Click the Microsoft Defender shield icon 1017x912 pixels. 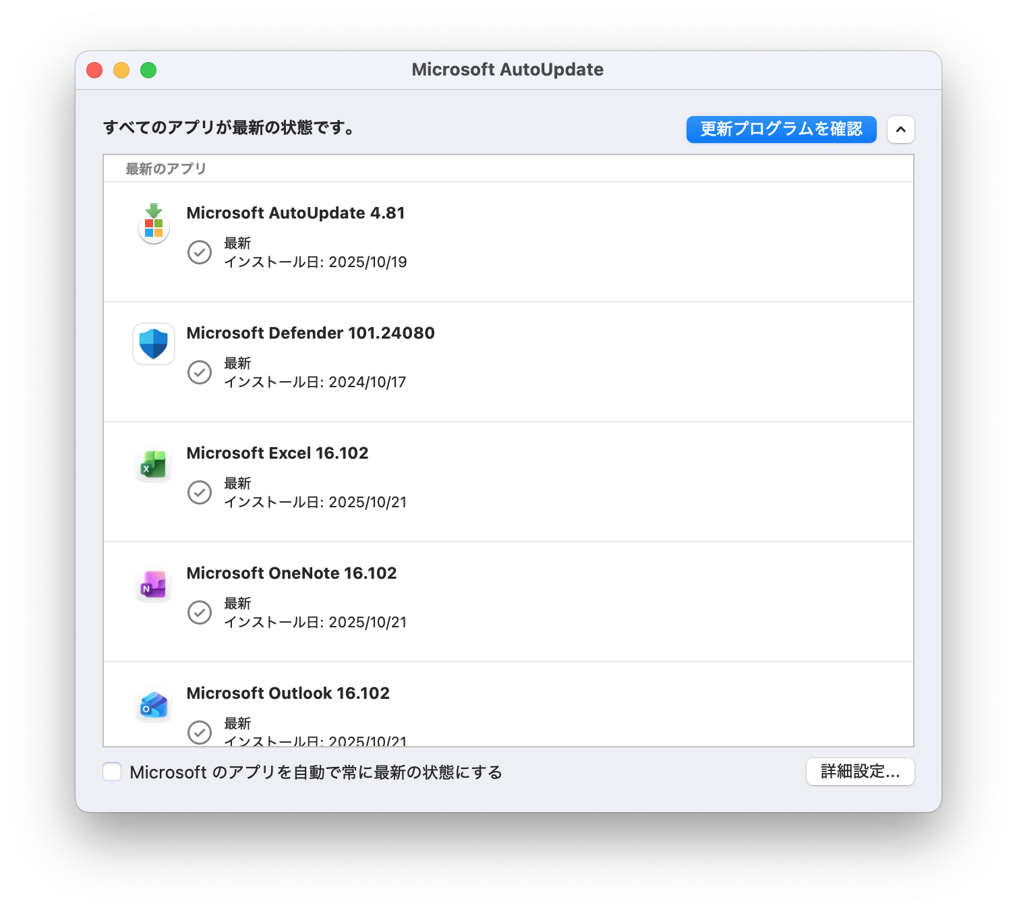click(154, 344)
